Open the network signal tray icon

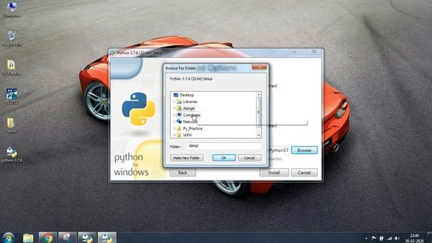click(389, 238)
